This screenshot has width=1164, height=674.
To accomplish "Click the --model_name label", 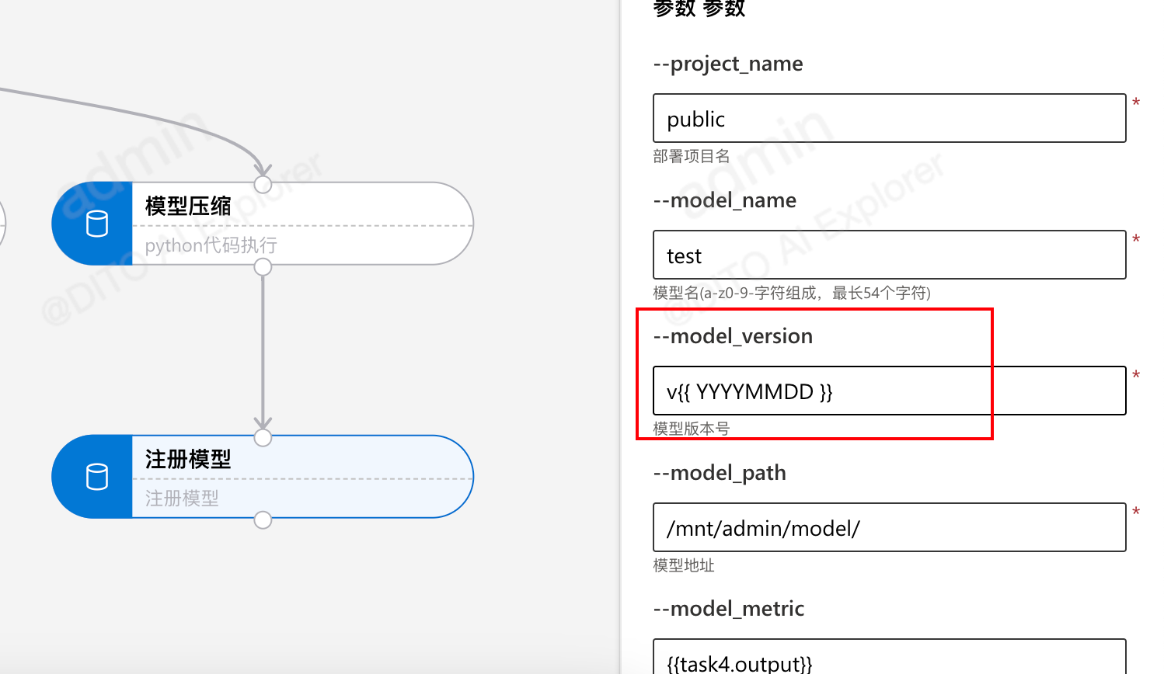I will pos(724,200).
